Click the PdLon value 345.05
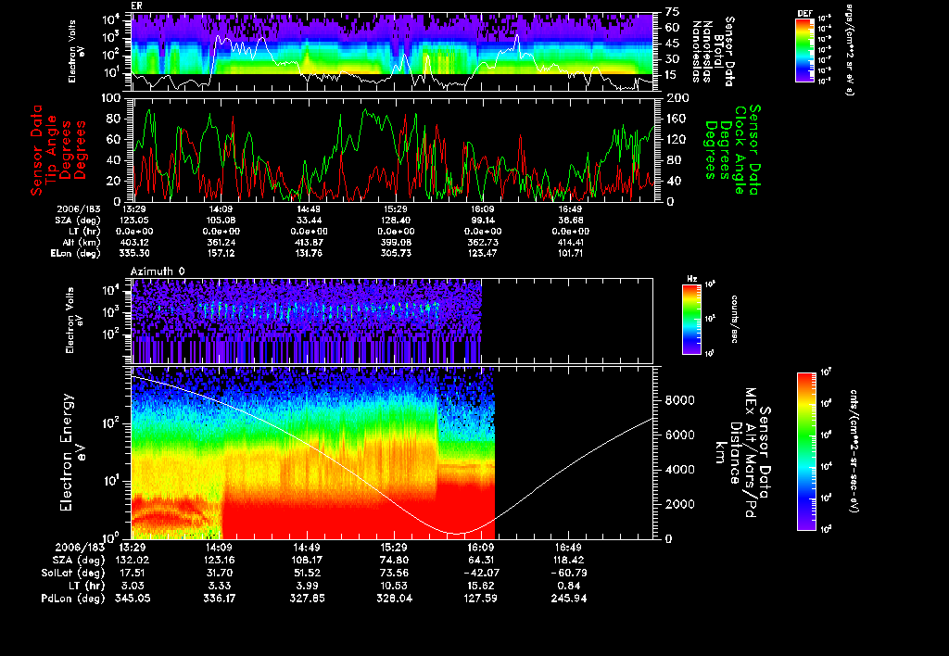Screen dimensions: 949x656 tap(133, 598)
